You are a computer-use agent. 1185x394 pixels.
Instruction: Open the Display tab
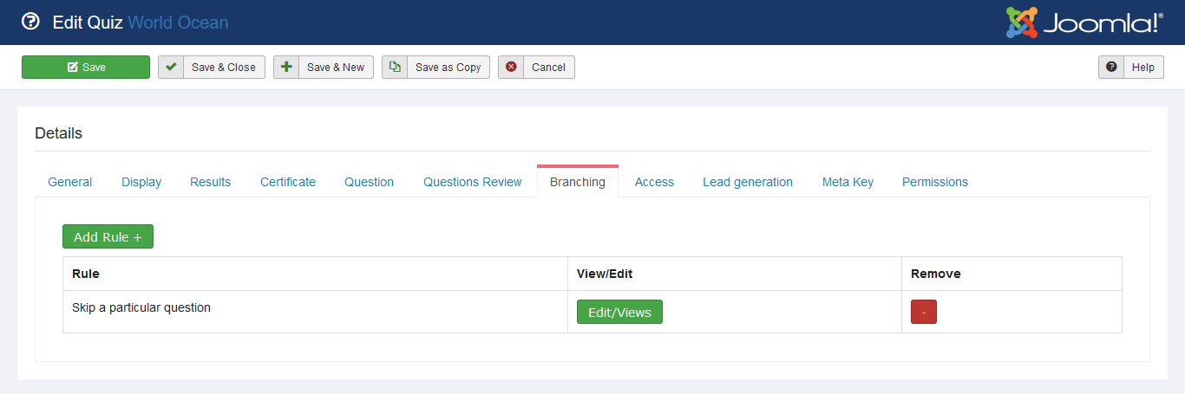click(x=141, y=182)
